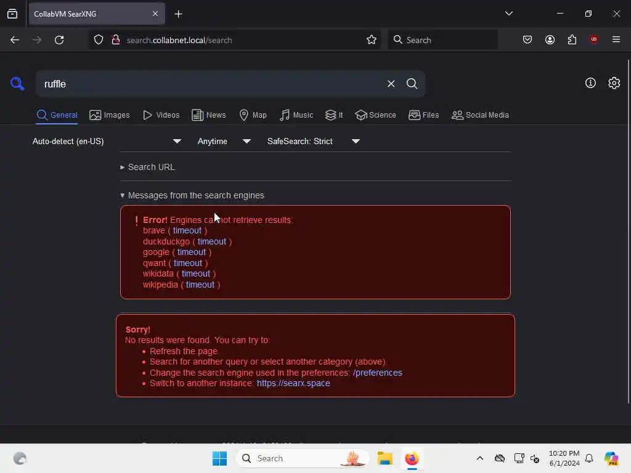
Task: Click the taskbar Search box
Action: [x=303, y=458]
